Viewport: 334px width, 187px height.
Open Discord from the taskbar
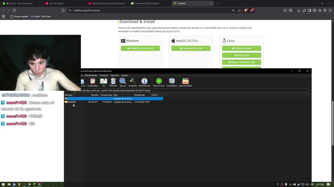(x=14, y=184)
